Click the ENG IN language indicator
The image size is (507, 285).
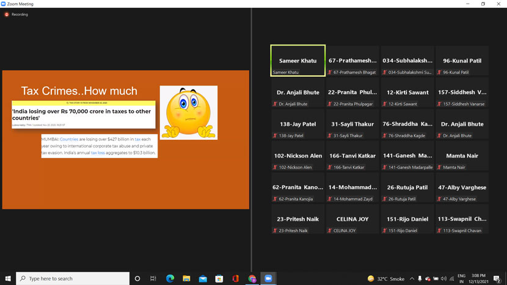pyautogui.click(x=461, y=278)
